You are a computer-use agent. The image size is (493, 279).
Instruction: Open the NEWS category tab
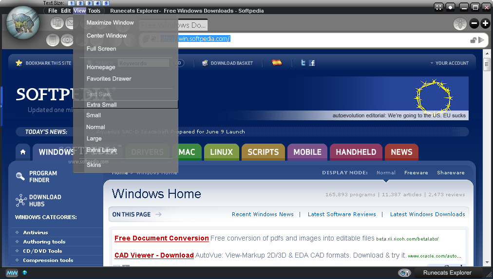point(401,152)
